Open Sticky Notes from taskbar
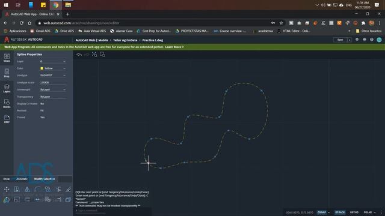Viewport: 385px width, 216px height. coord(43,5)
